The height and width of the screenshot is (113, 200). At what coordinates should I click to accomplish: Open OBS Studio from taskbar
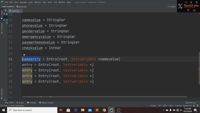(x=118, y=110)
